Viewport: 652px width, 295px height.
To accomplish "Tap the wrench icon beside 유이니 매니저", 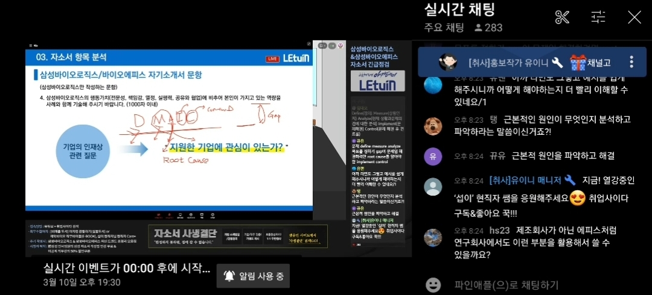I will (x=570, y=181).
